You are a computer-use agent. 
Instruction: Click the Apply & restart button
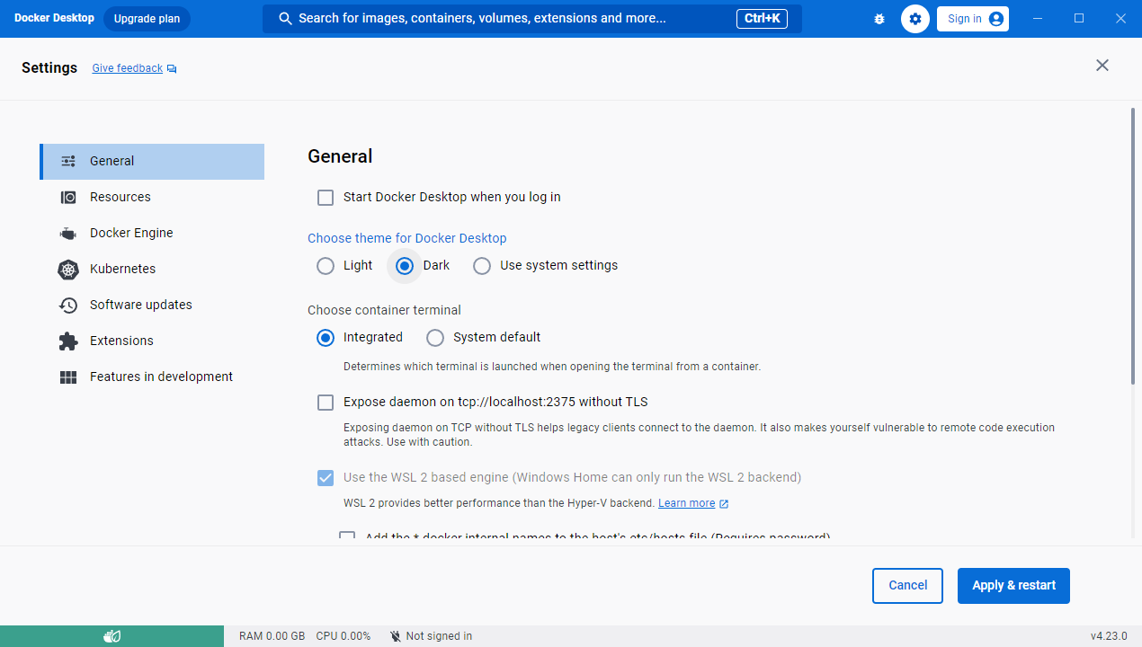click(1013, 586)
